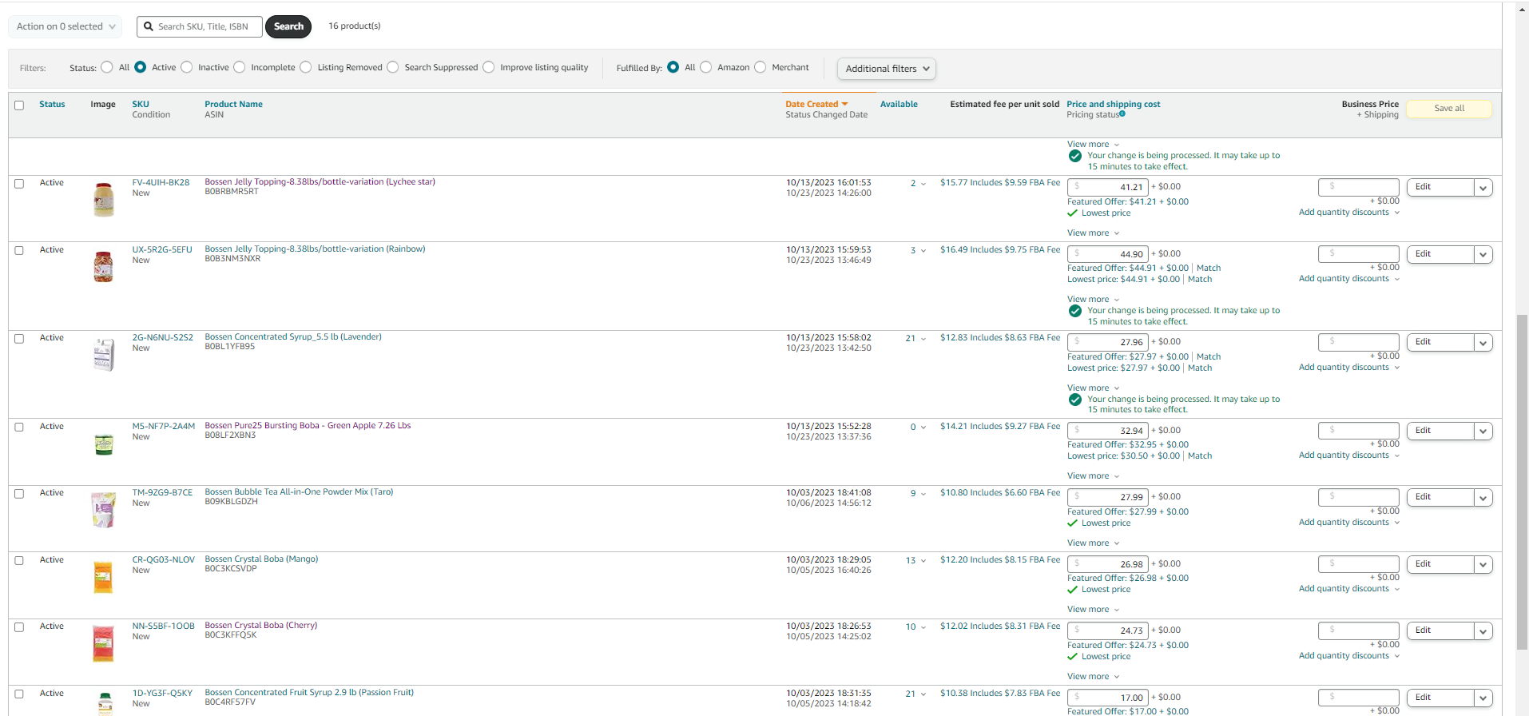1529x716 pixels.
Task: Click Edit for the Green Apple row
Action: pos(1440,431)
